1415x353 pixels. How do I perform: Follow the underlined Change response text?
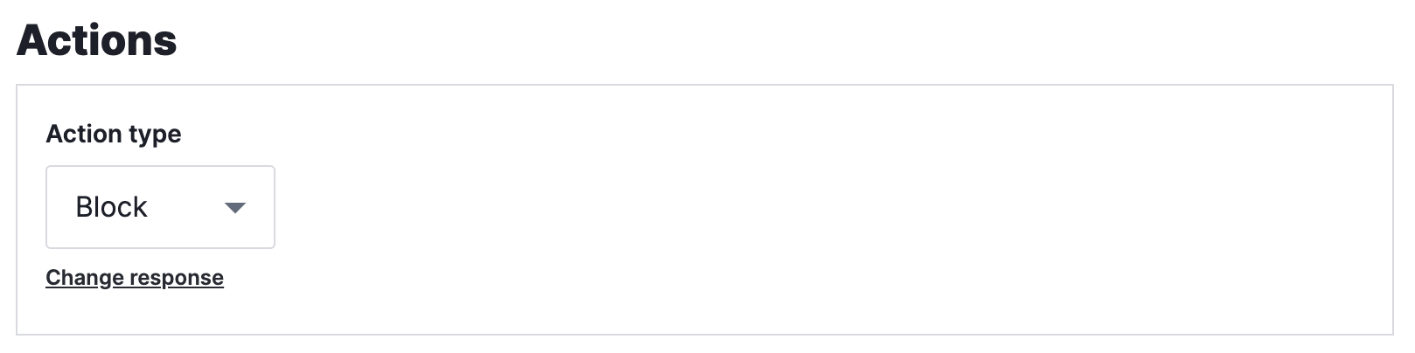click(x=135, y=278)
